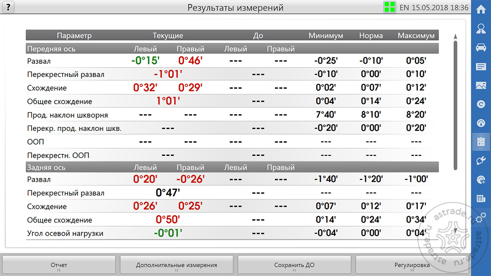Click the red 0°20' rear left camber value
Screen dimensions: 491x276
145,179
